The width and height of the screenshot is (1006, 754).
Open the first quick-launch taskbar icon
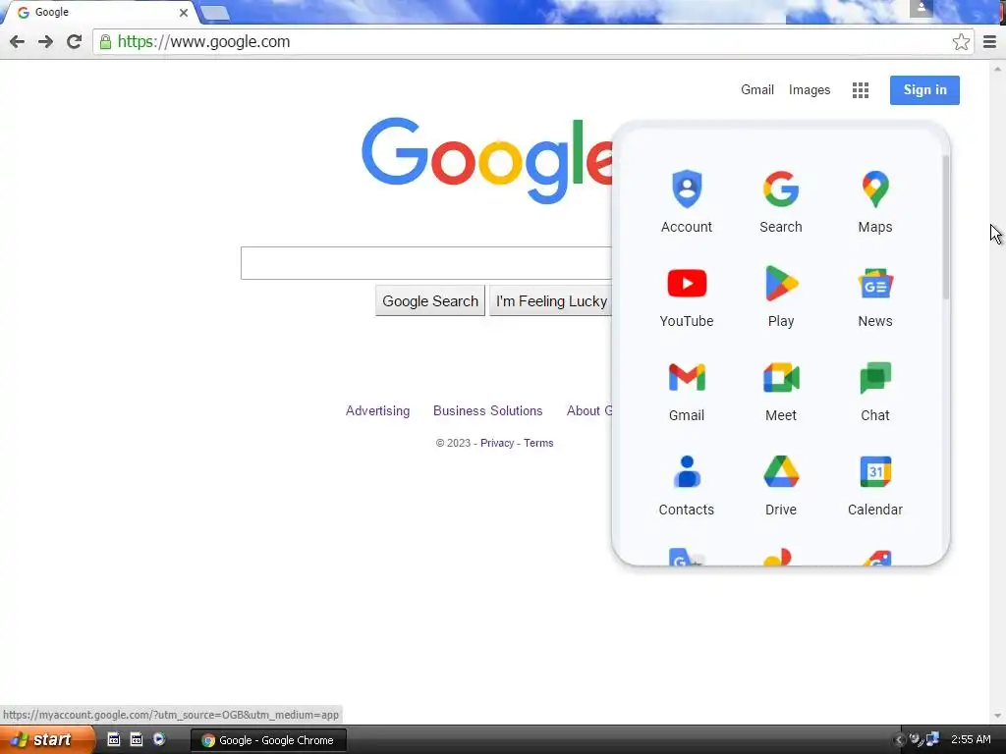pos(113,739)
